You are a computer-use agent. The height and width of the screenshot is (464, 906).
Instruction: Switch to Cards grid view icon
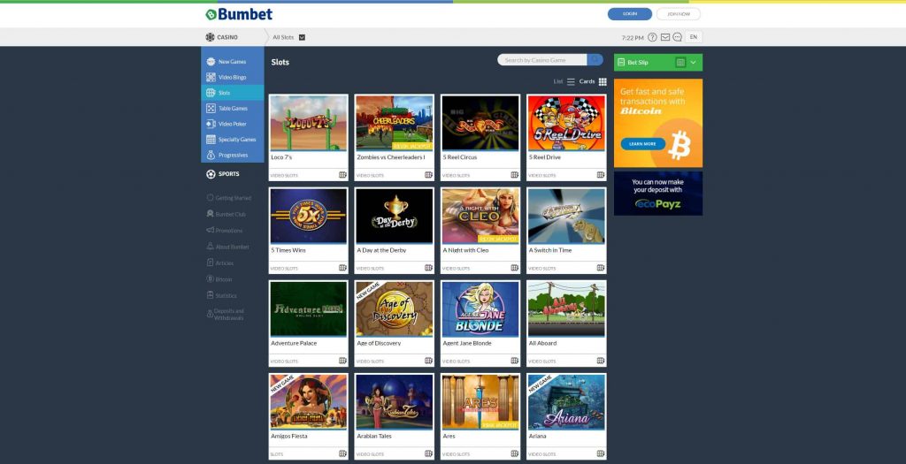pyautogui.click(x=603, y=82)
